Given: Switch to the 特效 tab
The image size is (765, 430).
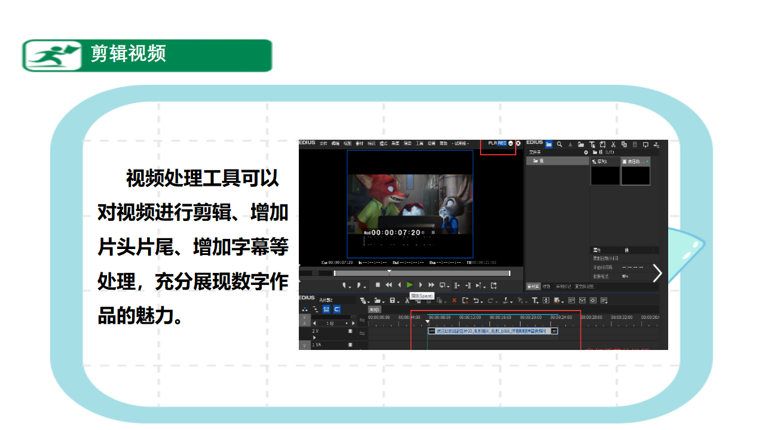Looking at the screenshot, I should pos(546,287).
